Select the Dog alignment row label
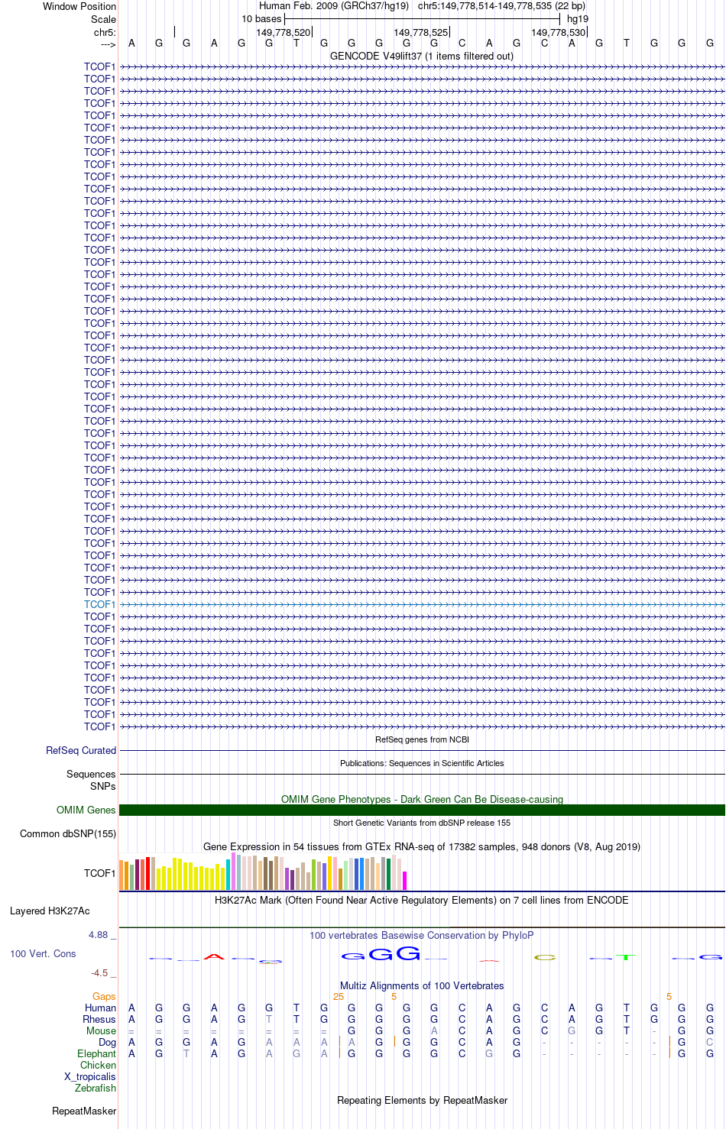This screenshot has height=1129, width=726. [107, 1042]
